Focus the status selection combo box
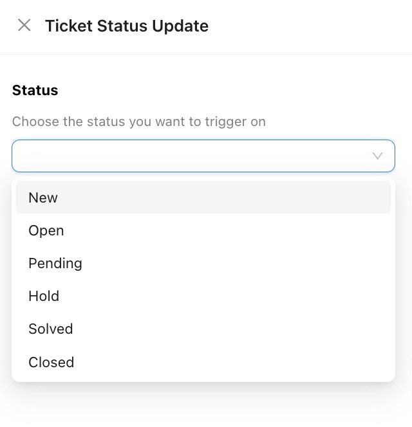412x427 pixels. 193,156
